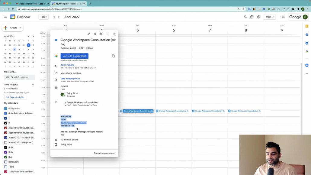Select Tuesday 5 day header
Viewport: 311px width, 175px height.
tap(138, 30)
